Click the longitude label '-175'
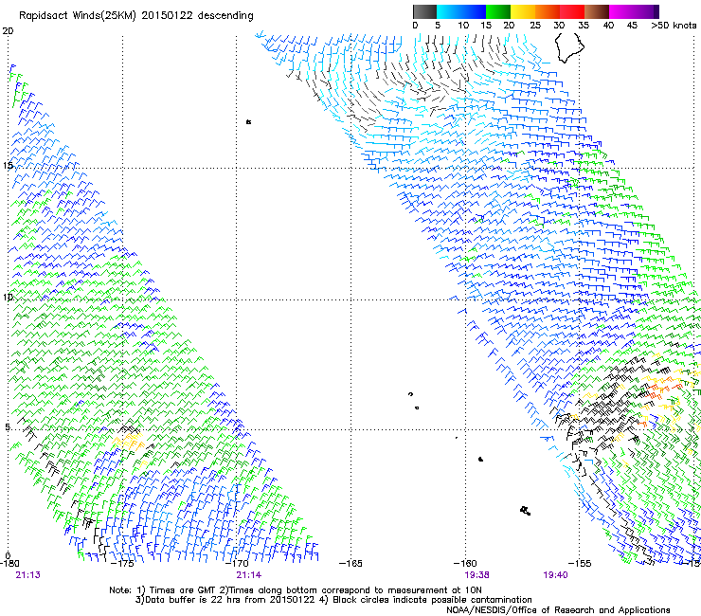Image resolution: width=701 pixels, height=616 pixels. [121, 564]
